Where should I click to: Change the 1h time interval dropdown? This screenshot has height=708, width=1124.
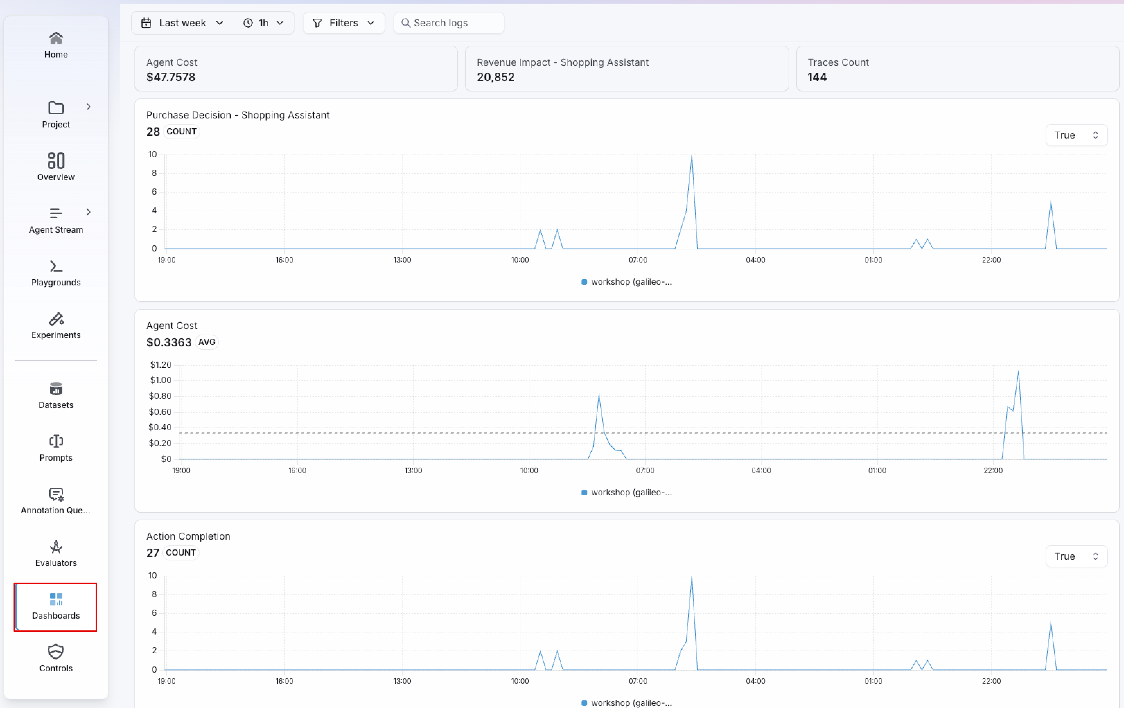click(x=264, y=23)
